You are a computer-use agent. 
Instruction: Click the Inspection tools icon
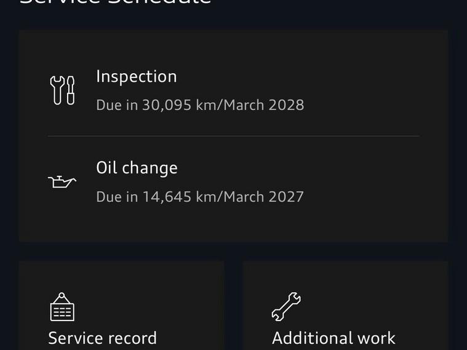click(x=62, y=90)
